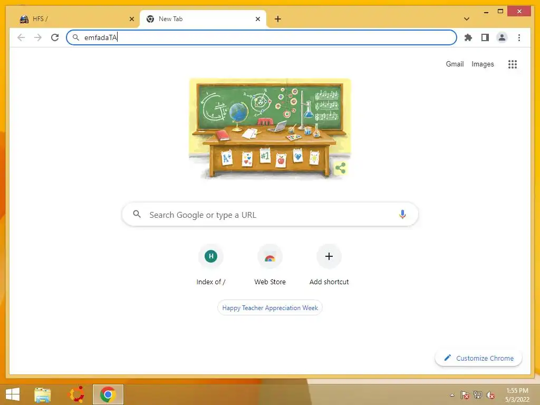Open the Gmail link

tap(455, 64)
